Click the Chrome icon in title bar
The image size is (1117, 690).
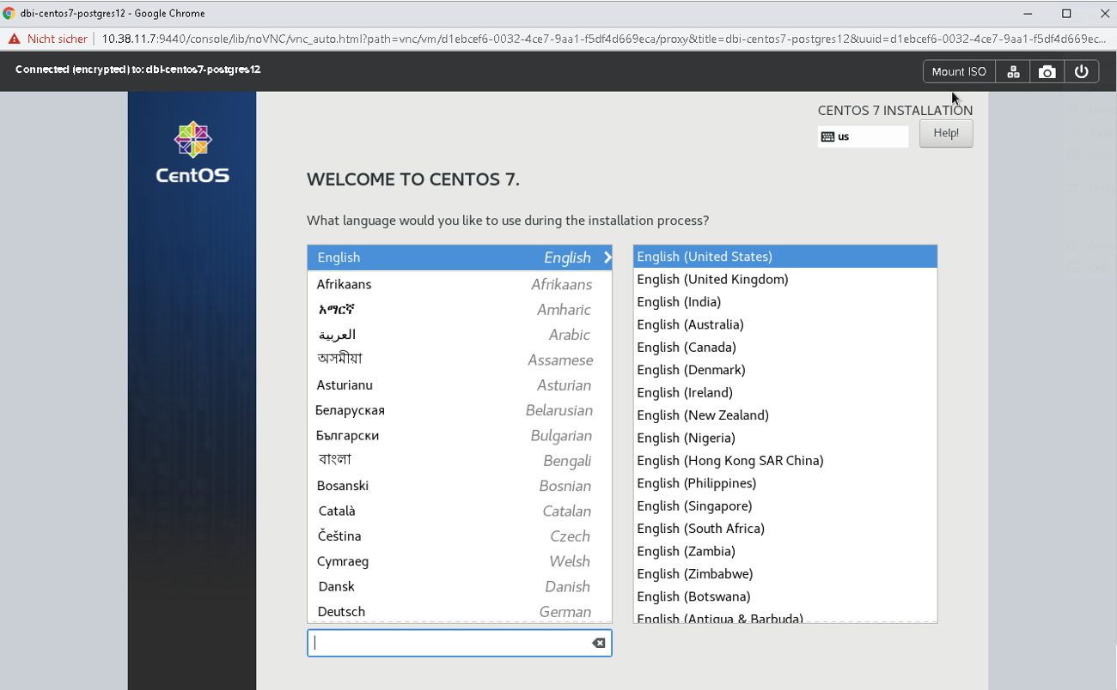[x=9, y=13]
